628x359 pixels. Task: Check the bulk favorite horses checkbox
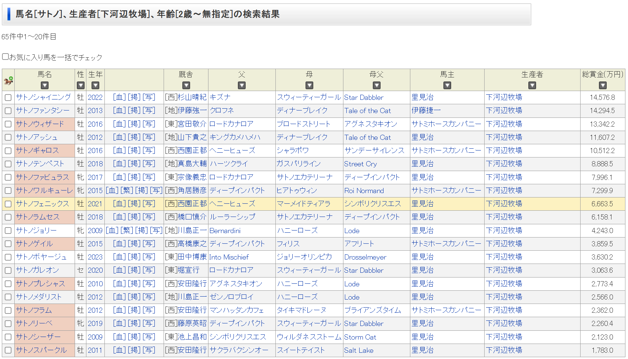tap(6, 57)
